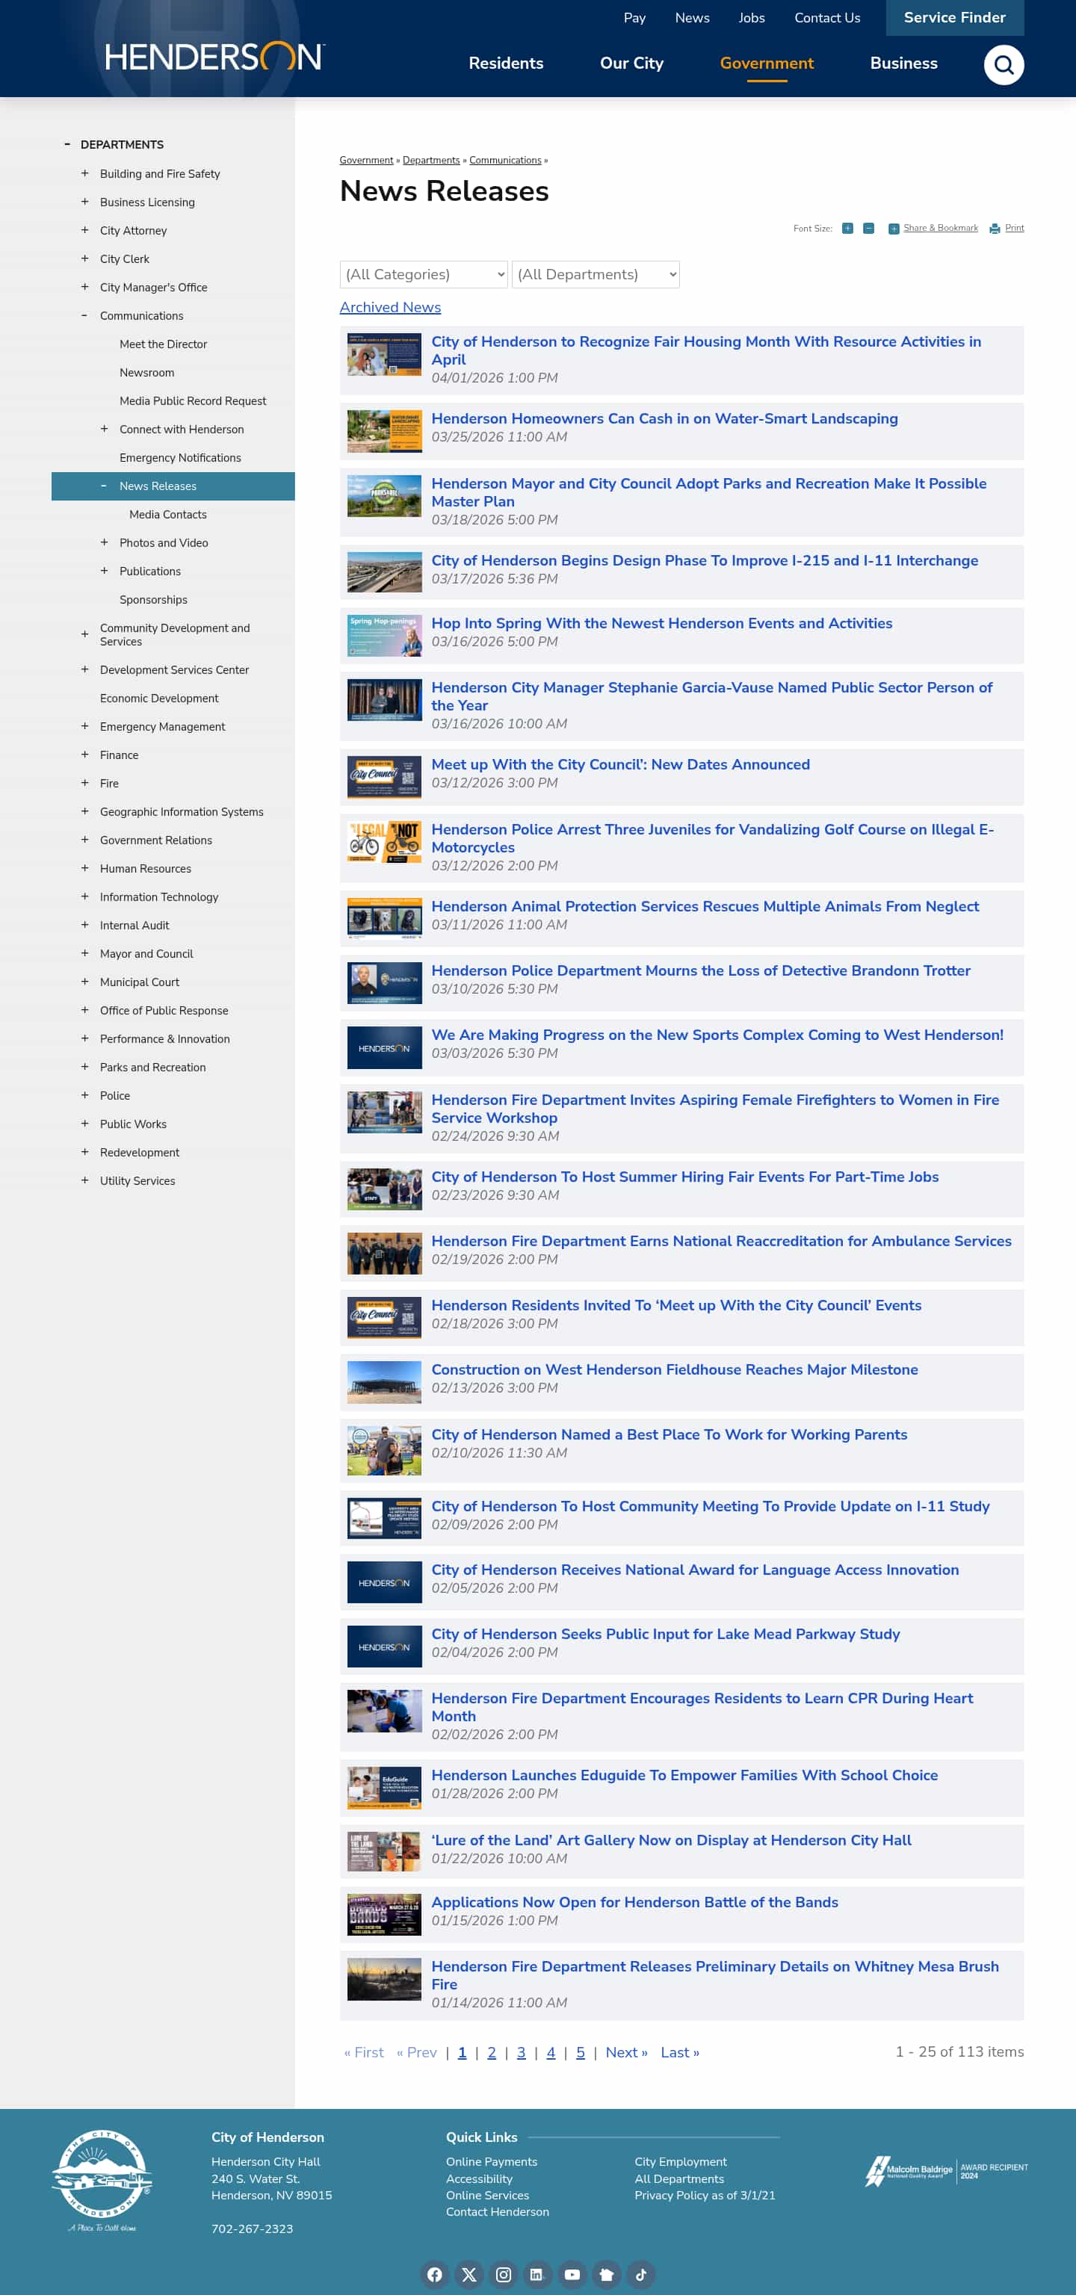Decrease font size with minus icon
This screenshot has height=2295, width=1076.
(x=868, y=229)
